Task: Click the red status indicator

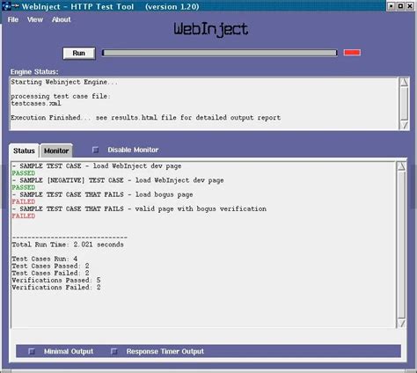Action: 352,53
